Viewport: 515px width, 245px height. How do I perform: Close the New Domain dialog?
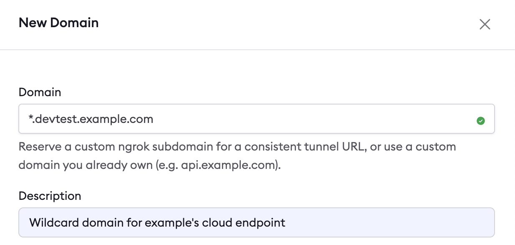point(485,24)
